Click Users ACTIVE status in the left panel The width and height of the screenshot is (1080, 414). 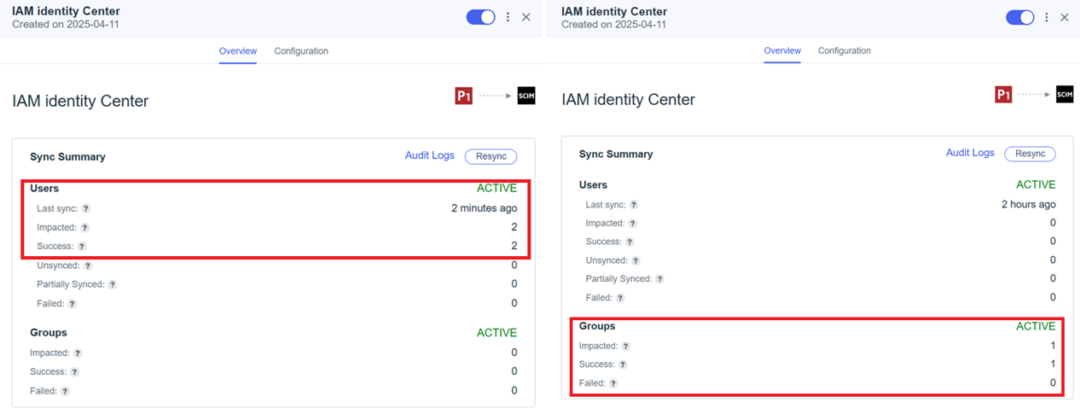496,188
